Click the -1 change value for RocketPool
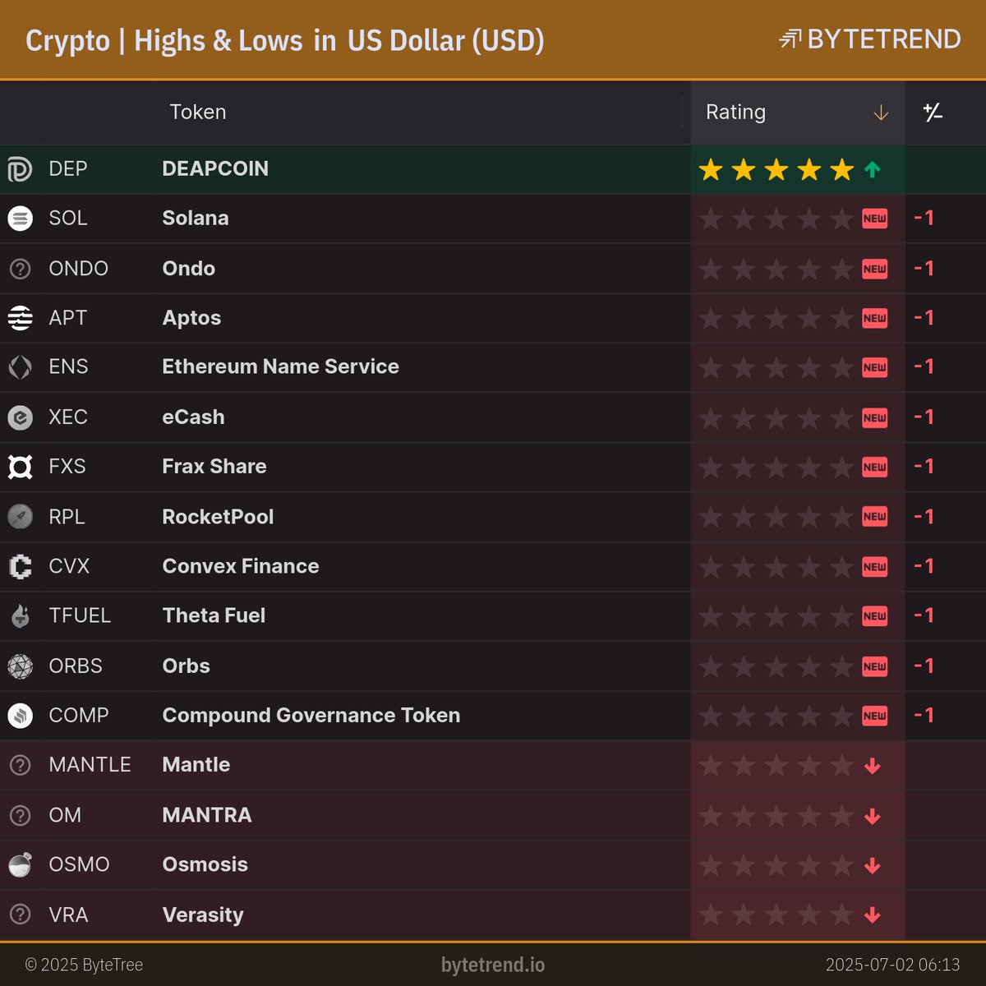 tap(924, 517)
